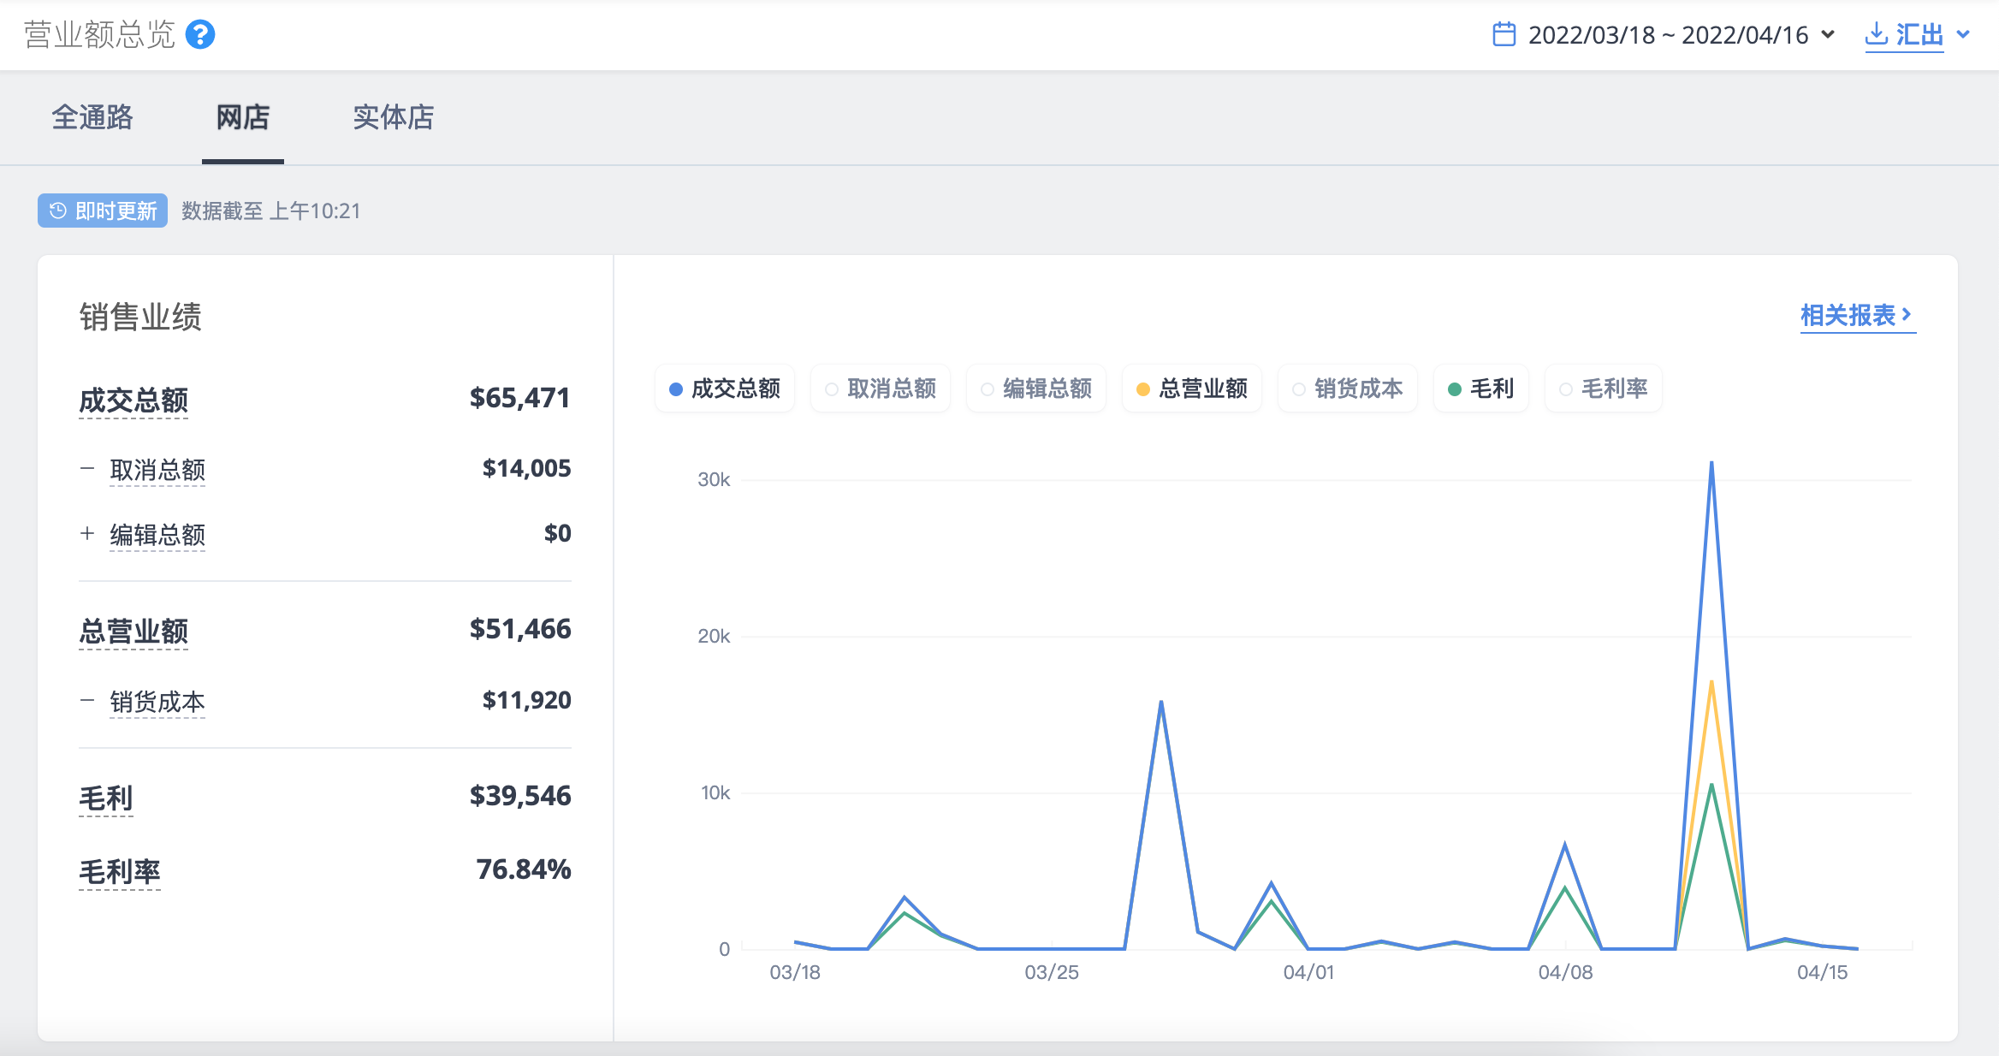Screen dimensions: 1999x1056
Task: Expand the 汇出 export dropdown arrow
Action: tap(1964, 34)
